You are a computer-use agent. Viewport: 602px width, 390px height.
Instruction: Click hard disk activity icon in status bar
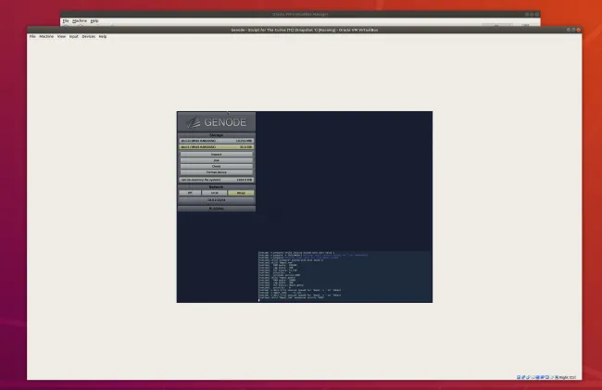click(x=518, y=377)
